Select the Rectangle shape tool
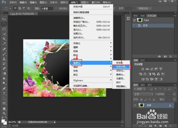Image resolution: width=178 pixels, height=128 pixels. [x=4, y=103]
